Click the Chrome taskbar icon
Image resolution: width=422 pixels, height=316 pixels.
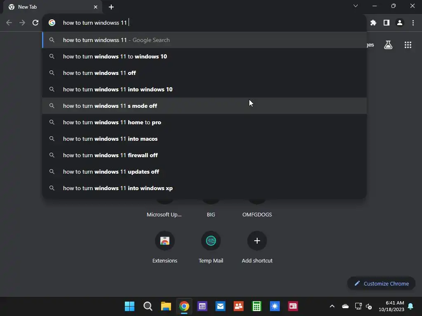click(x=184, y=306)
